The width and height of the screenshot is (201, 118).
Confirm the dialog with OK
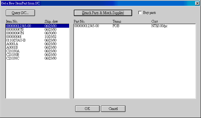[x=87, y=109]
